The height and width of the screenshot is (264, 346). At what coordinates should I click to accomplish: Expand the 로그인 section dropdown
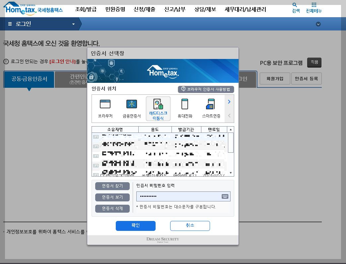73,24
